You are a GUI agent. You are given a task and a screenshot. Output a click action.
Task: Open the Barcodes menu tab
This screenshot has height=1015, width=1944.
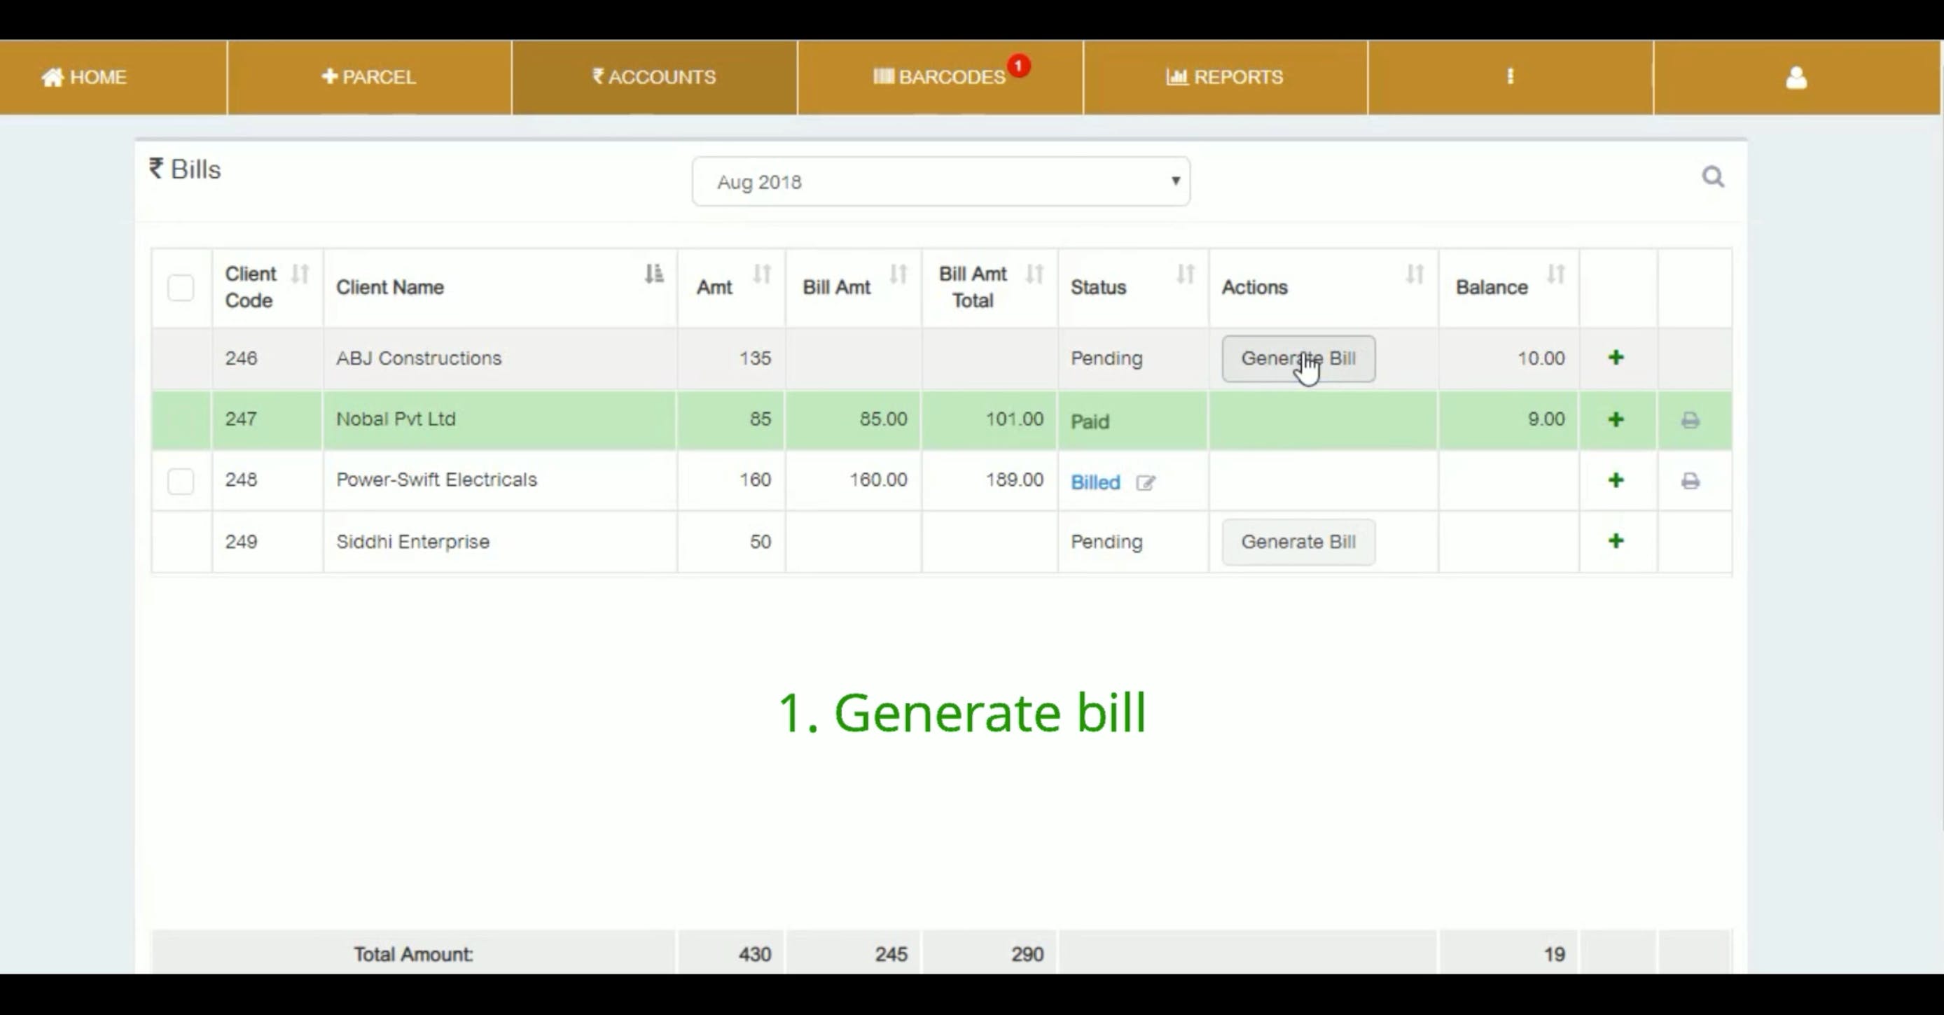(940, 77)
